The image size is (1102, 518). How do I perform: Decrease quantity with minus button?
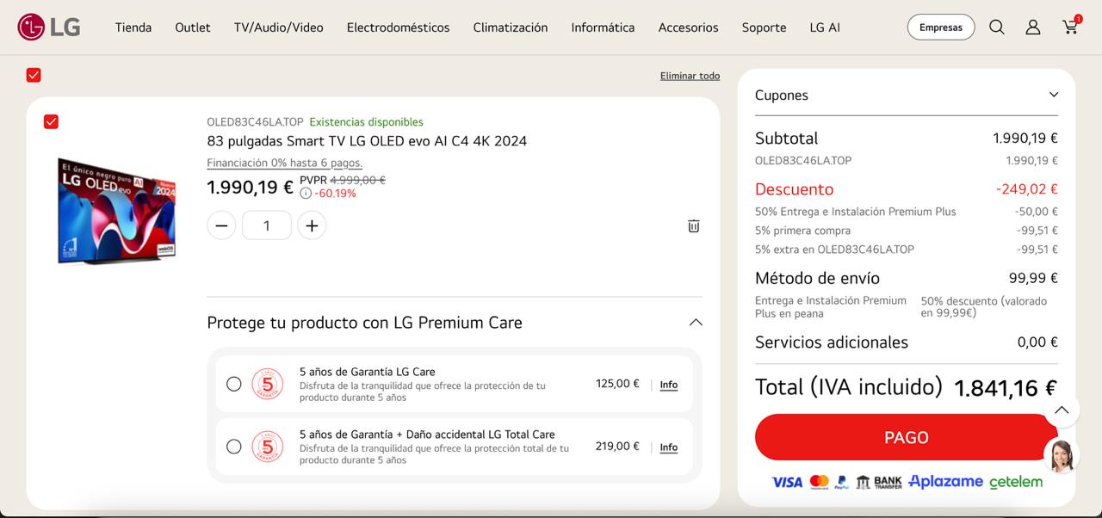click(x=221, y=225)
